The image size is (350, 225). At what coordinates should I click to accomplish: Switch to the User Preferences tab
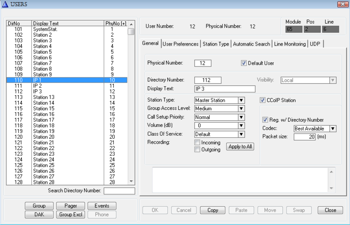pyautogui.click(x=180, y=44)
